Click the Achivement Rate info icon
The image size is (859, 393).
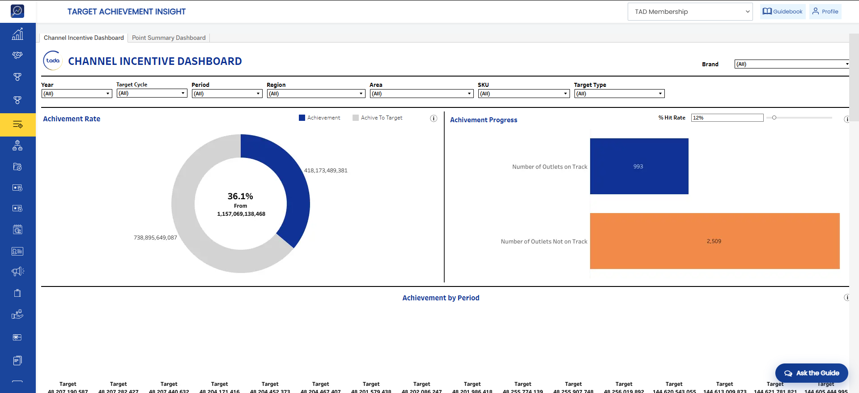pyautogui.click(x=434, y=118)
